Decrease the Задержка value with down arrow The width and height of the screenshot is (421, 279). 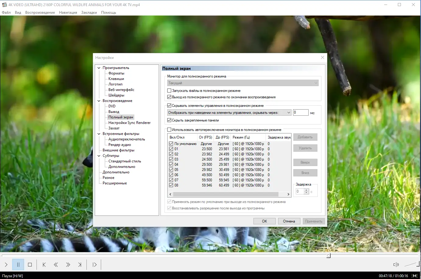pos(307,193)
